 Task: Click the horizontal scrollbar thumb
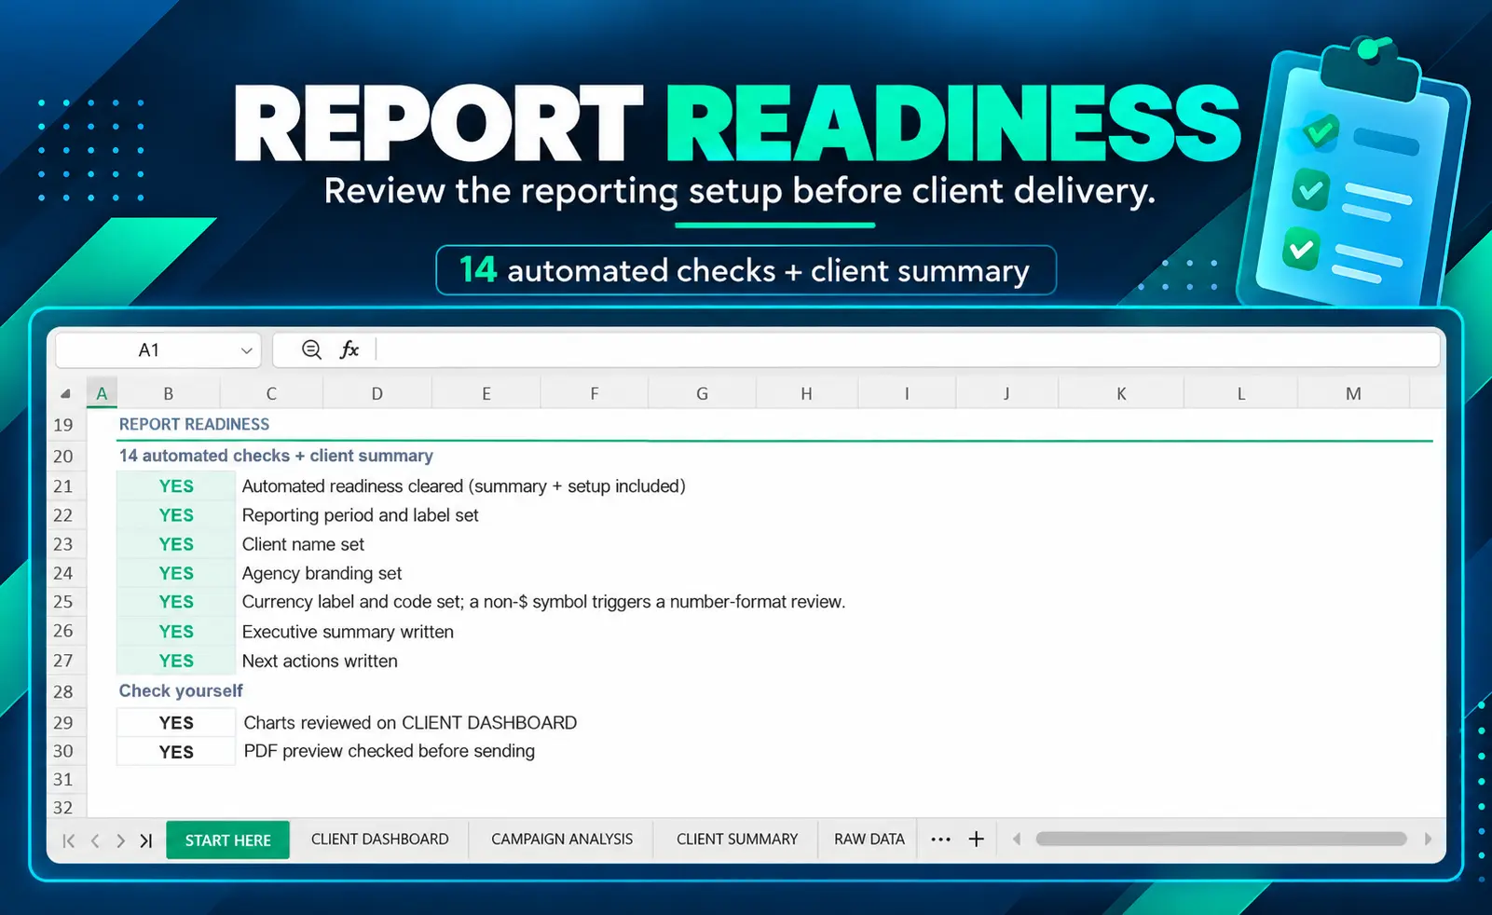[x=1221, y=840]
